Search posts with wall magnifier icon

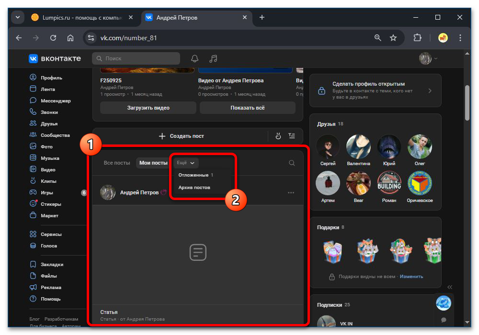(292, 163)
